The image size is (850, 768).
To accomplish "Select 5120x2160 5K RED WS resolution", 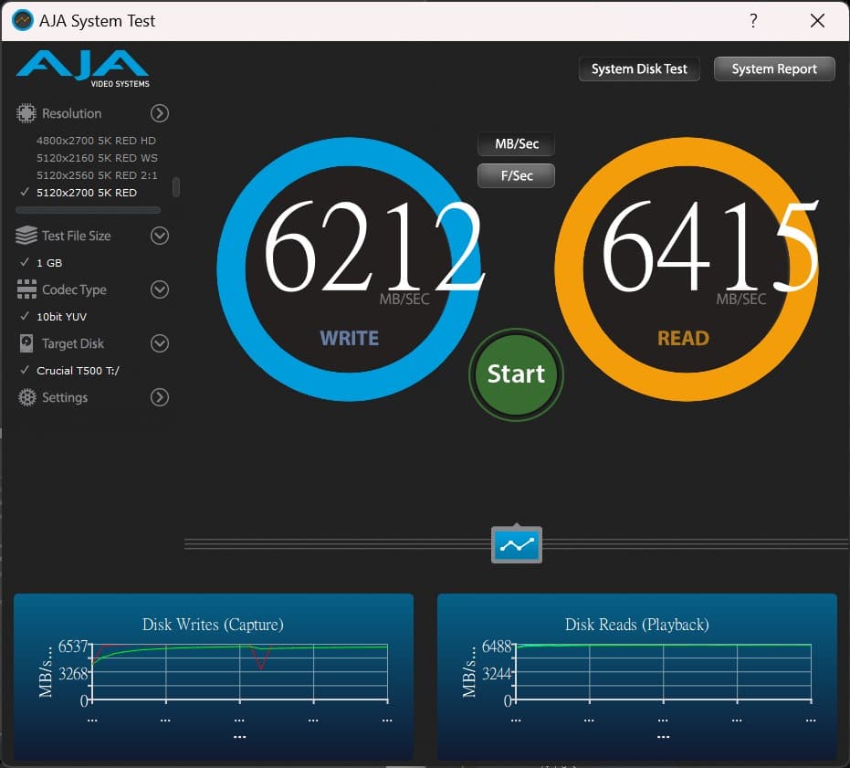I will (x=97, y=158).
